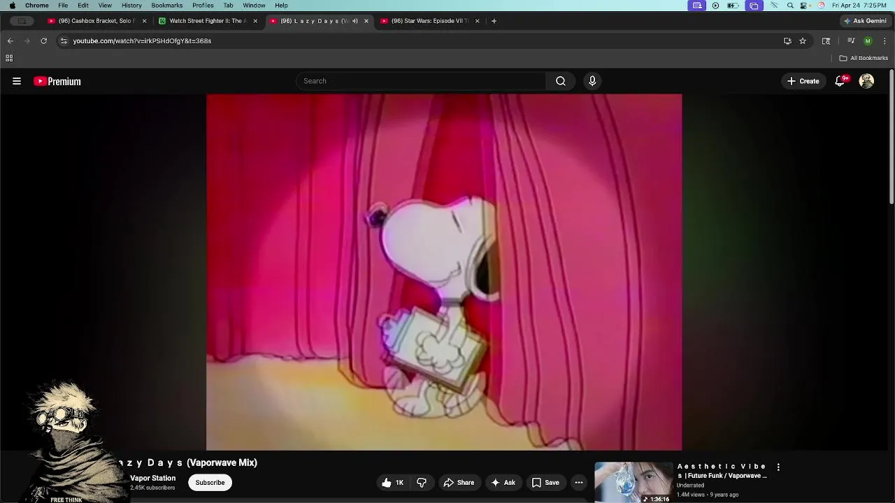Open the YouTube account avatar menu
Screen dimensions: 895x503
click(x=866, y=81)
